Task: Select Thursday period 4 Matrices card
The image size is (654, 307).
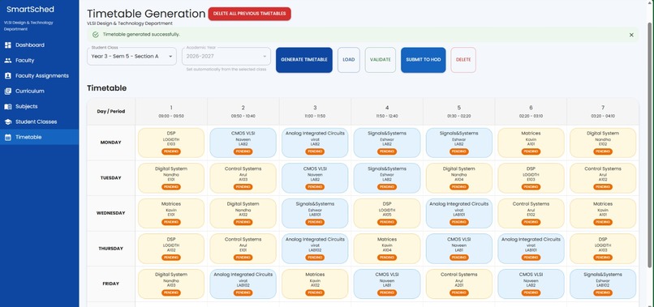Action: click(387, 249)
